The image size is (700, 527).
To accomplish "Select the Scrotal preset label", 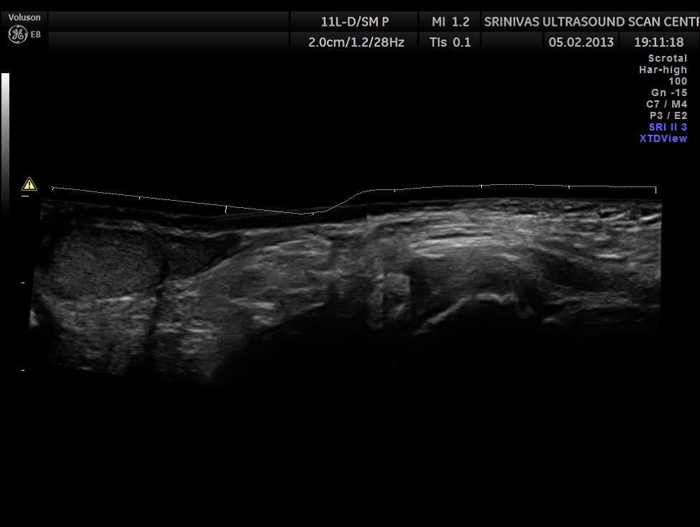I will 667,58.
